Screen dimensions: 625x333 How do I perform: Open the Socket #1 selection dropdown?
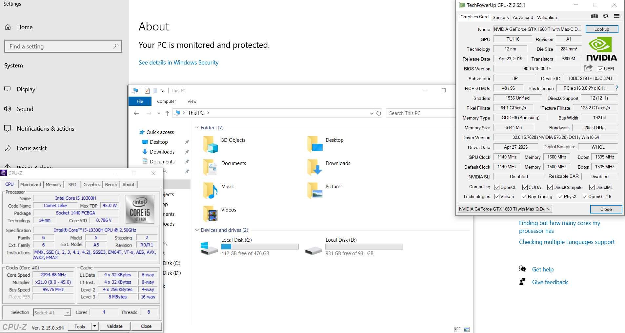(x=52, y=313)
